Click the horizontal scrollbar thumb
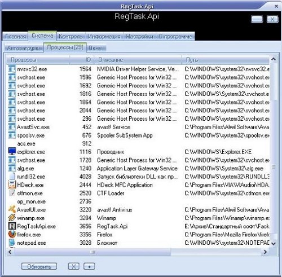Image resolution: width=282 pixels, height=277 pixels. point(92,252)
